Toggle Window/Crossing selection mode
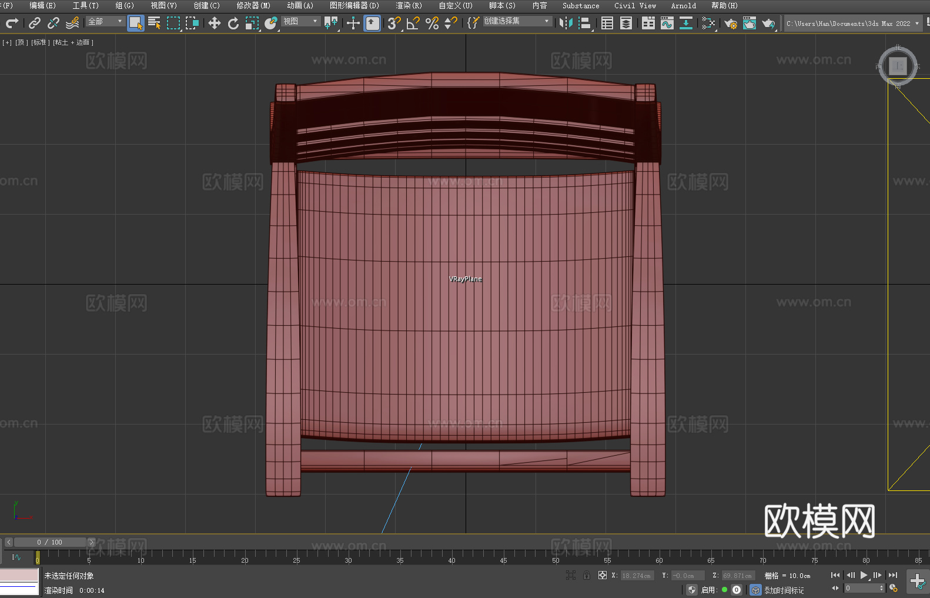 click(192, 23)
